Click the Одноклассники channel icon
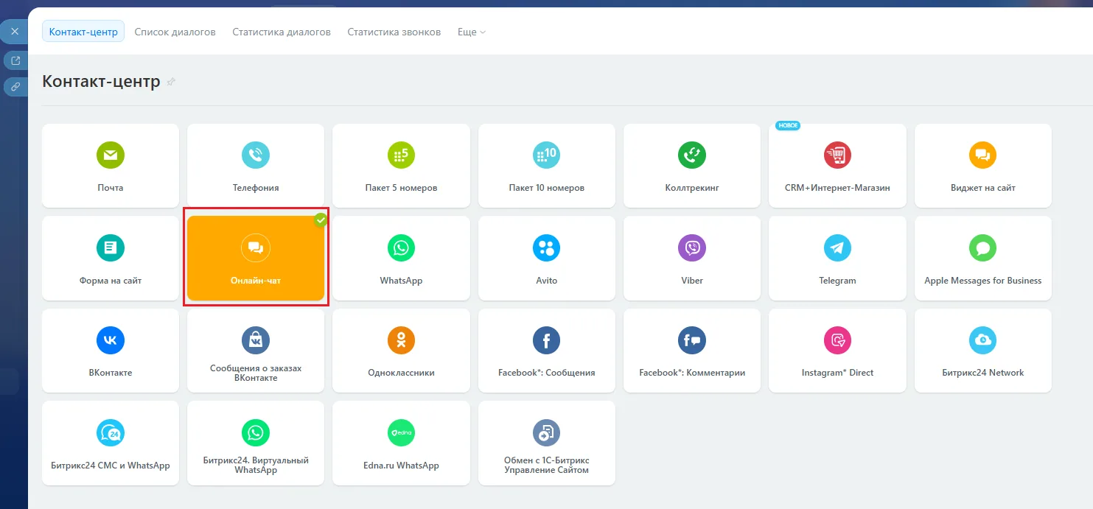 [401, 340]
